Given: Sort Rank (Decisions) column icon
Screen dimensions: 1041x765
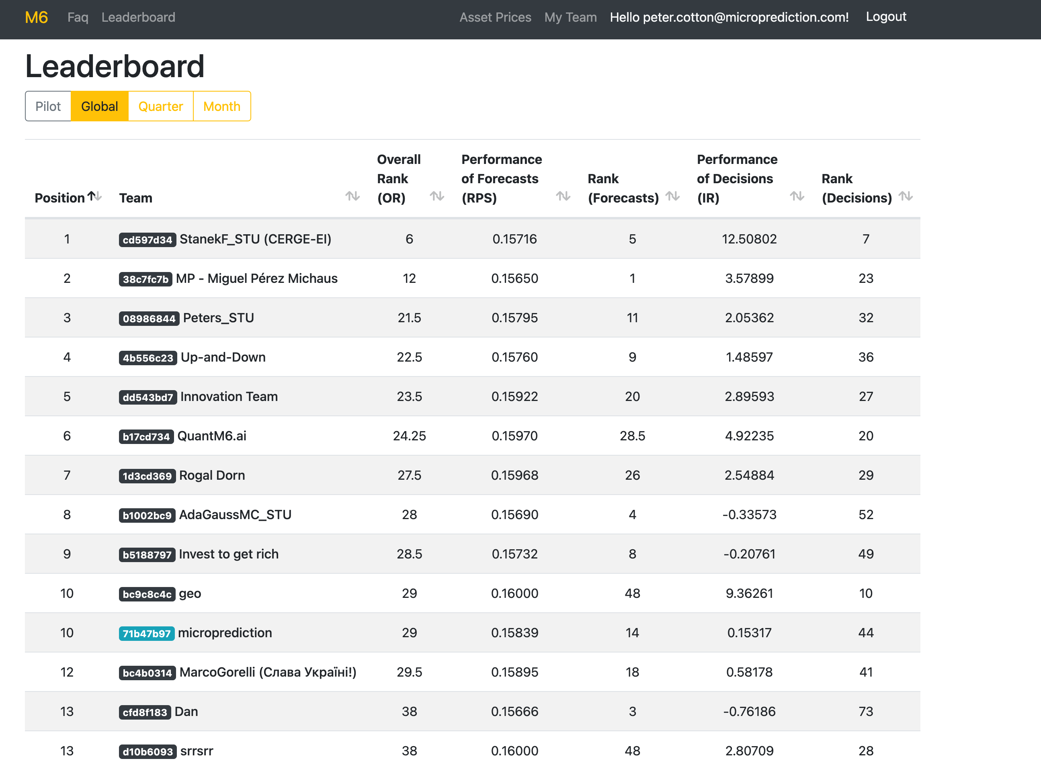Looking at the screenshot, I should click(x=905, y=196).
